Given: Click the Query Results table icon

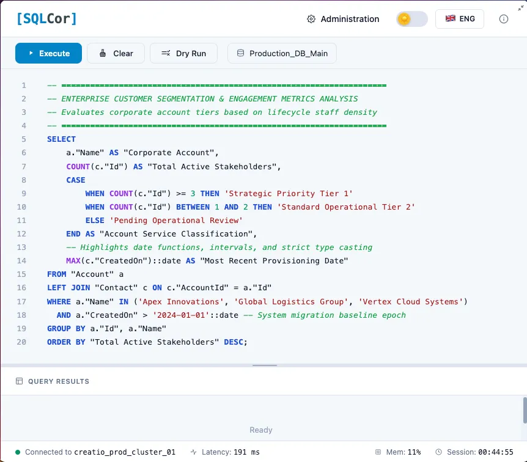Looking at the screenshot, I should [x=20, y=381].
